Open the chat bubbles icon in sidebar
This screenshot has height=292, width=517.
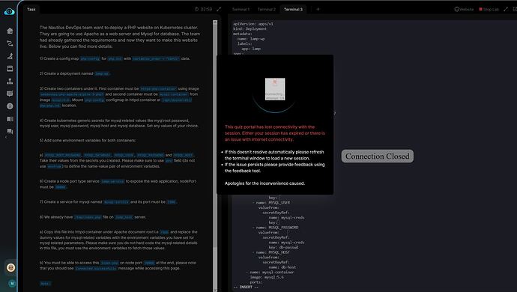tap(10, 132)
